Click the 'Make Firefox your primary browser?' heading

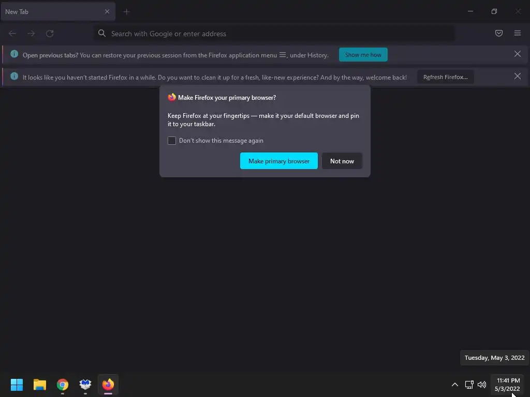(227, 98)
